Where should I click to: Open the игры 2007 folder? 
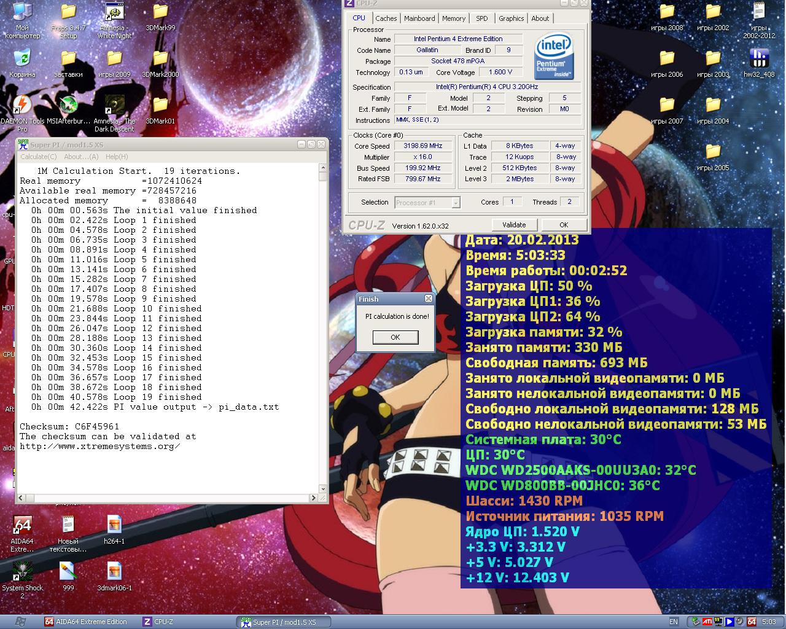(x=667, y=110)
